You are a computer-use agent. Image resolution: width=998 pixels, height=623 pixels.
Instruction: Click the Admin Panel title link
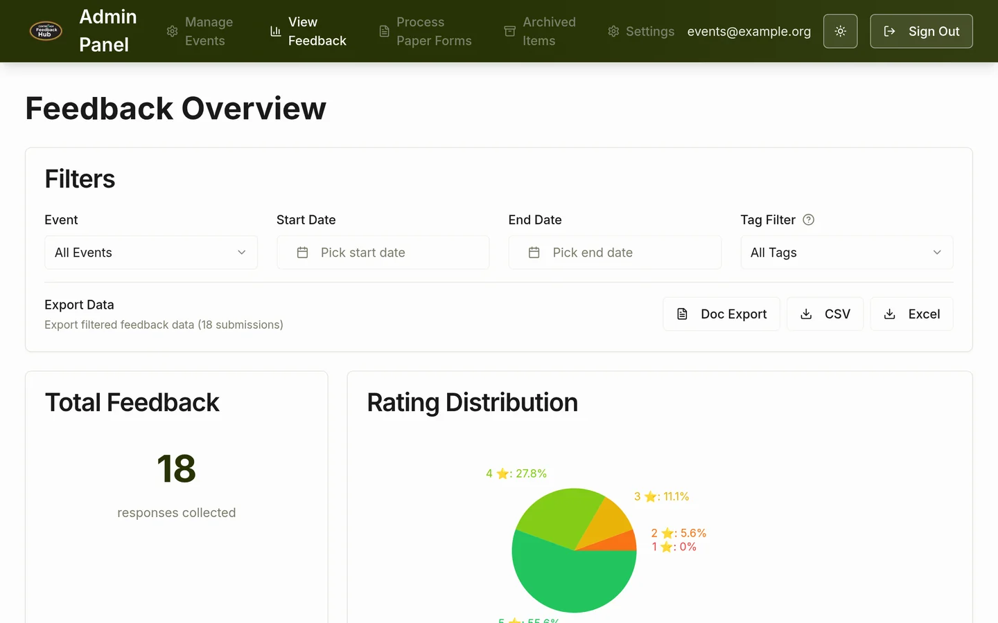pyautogui.click(x=107, y=30)
